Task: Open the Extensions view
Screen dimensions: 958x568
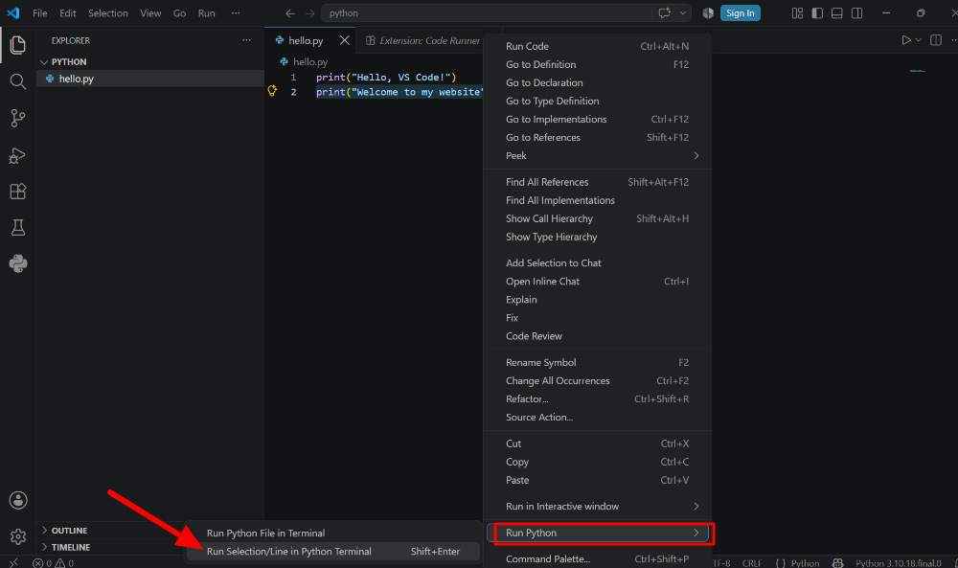Action: pyautogui.click(x=17, y=192)
